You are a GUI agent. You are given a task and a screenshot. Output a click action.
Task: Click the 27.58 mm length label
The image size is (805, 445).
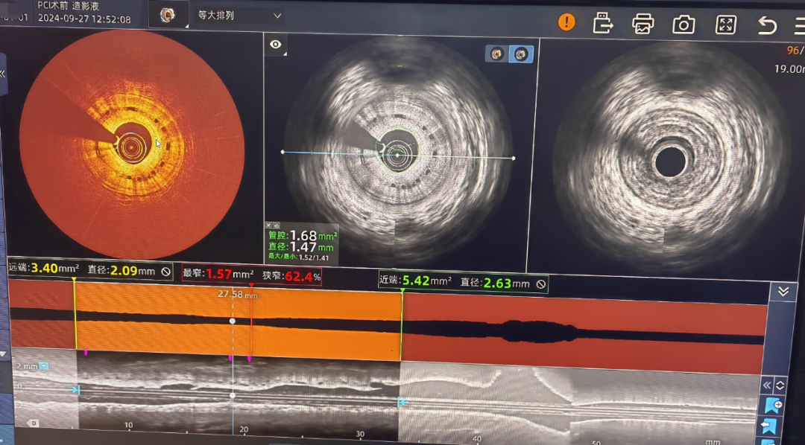(x=237, y=295)
